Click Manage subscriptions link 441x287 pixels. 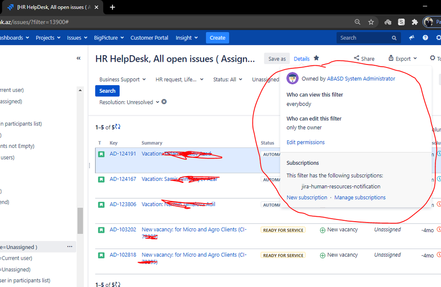[360, 197]
